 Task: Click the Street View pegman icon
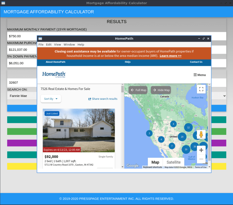pyautogui.click(x=201, y=135)
